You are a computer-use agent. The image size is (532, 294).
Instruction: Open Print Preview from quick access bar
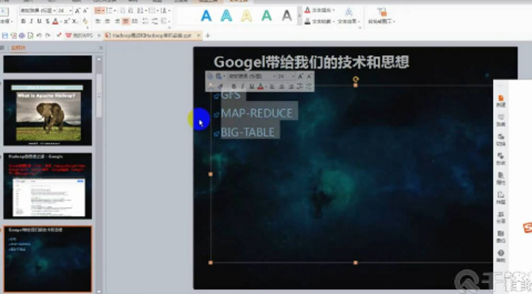click(30, 35)
